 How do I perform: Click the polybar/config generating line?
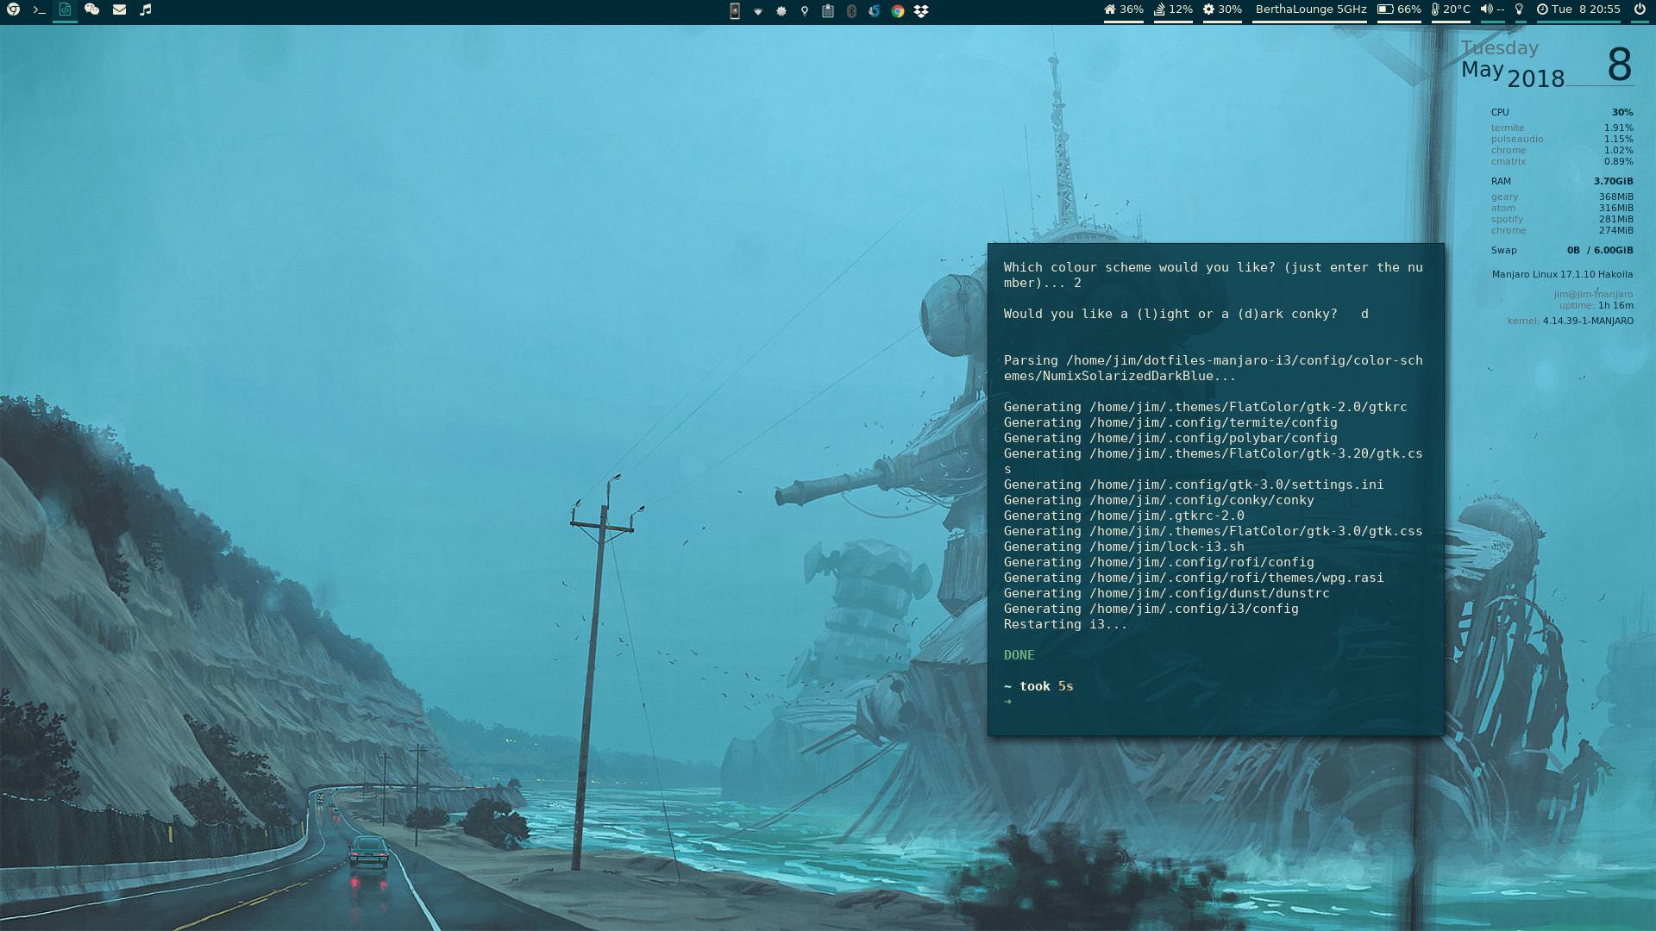point(1170,438)
